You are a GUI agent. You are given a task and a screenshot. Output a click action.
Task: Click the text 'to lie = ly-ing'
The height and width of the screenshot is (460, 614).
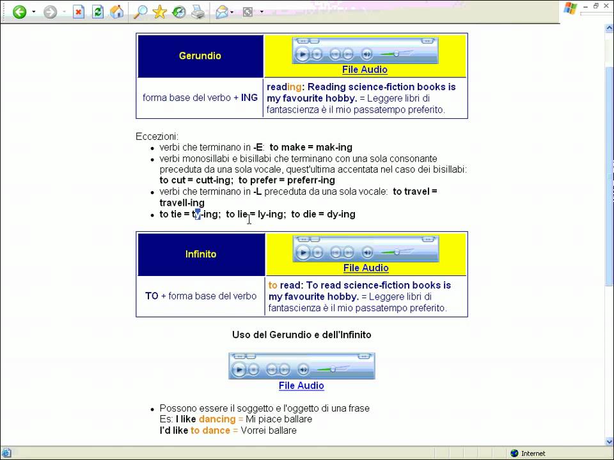click(256, 215)
